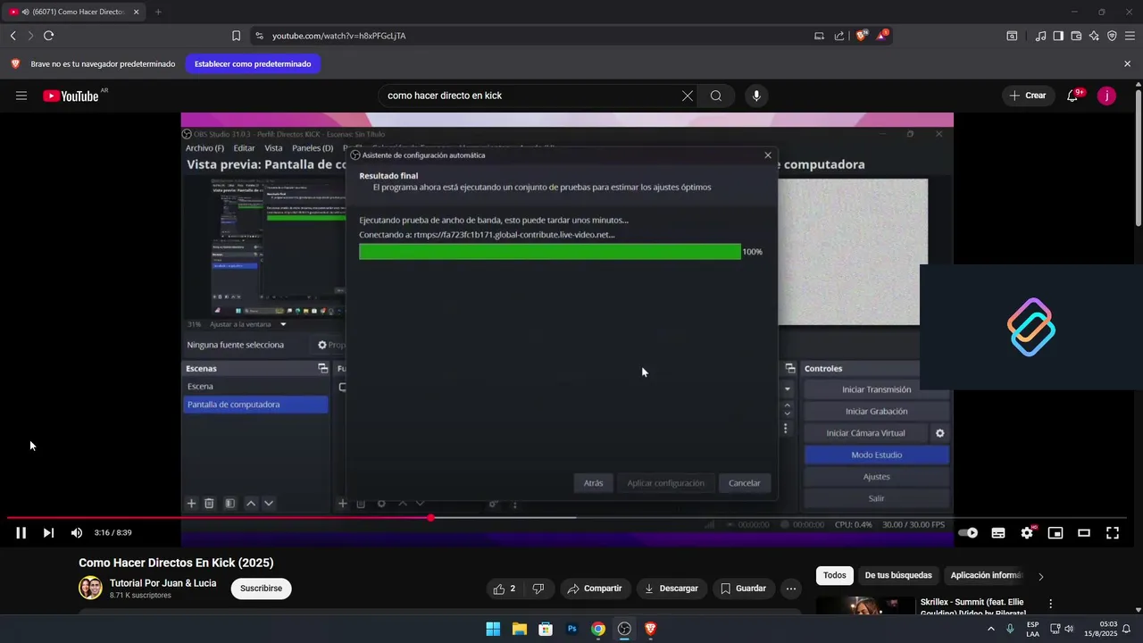Open Photoshop from taskbar
Screen dimensions: 1143x643
tap(571, 629)
